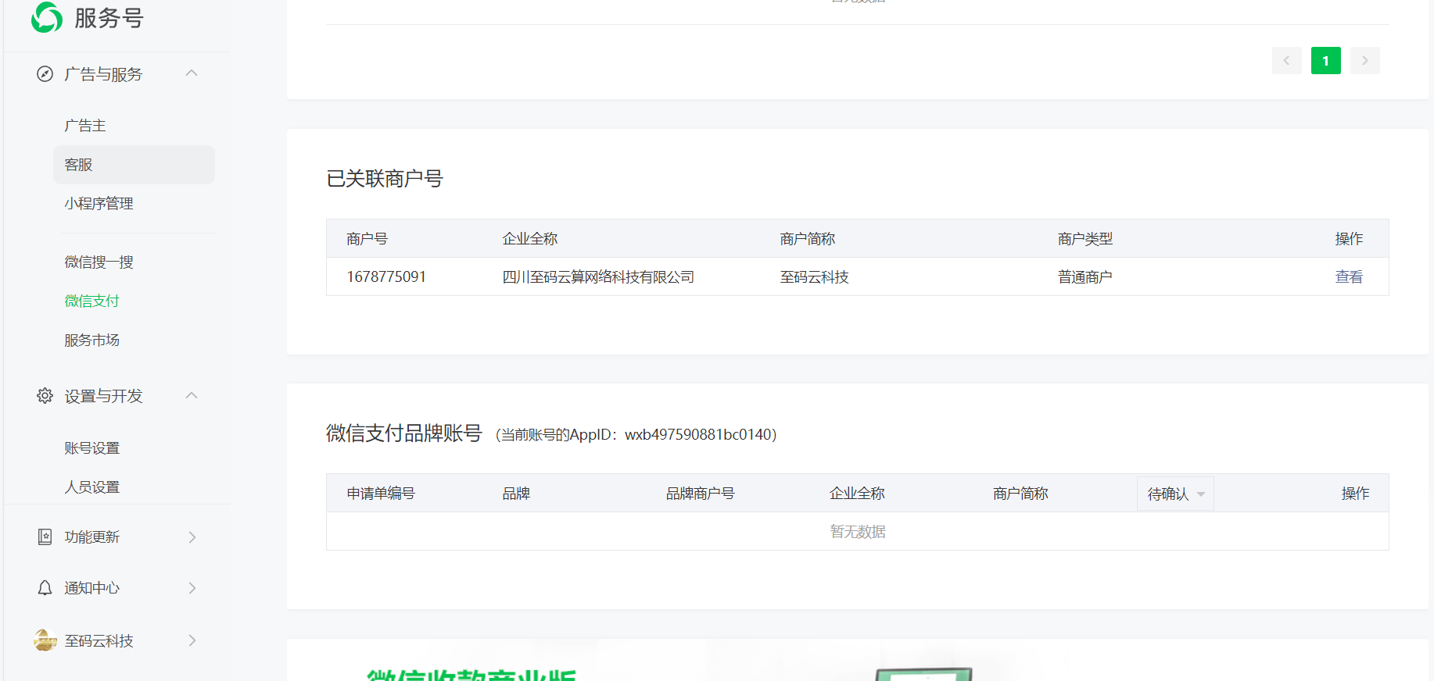Click the AppID text wxb497590881bc0140

tap(700, 435)
